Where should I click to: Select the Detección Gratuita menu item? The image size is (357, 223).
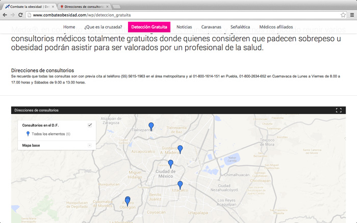[149, 27]
